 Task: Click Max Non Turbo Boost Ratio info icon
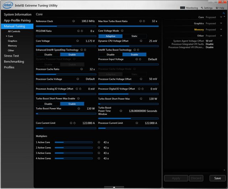point(140,21)
